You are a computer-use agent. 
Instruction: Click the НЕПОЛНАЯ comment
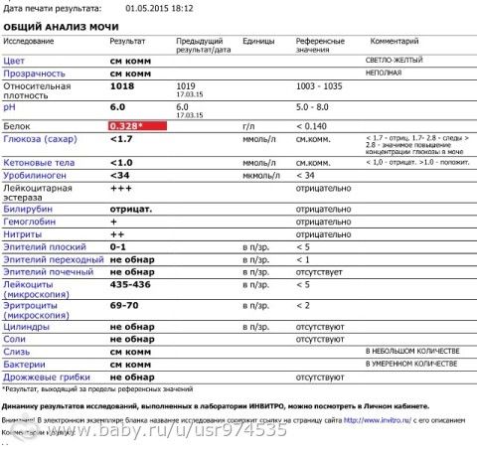384,73
